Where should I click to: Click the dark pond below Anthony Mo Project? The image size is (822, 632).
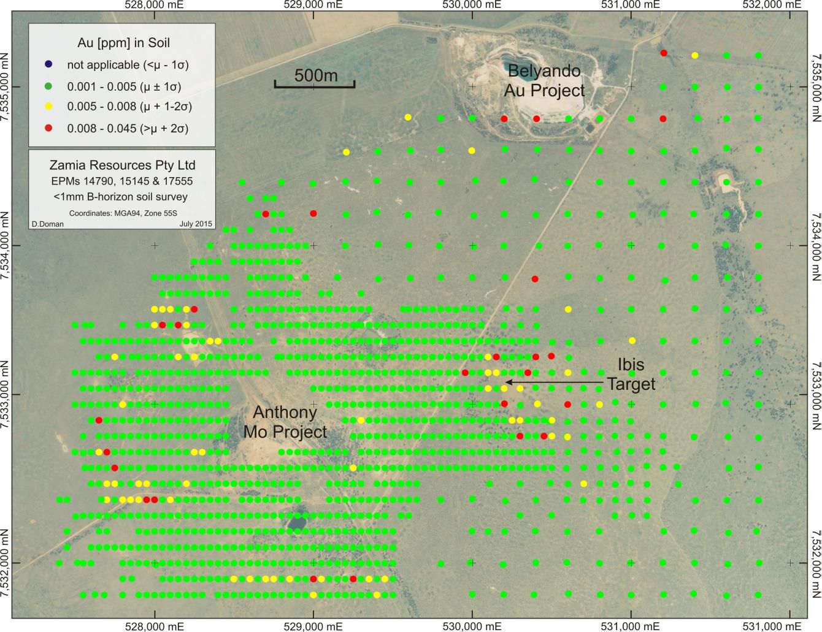coord(298,522)
